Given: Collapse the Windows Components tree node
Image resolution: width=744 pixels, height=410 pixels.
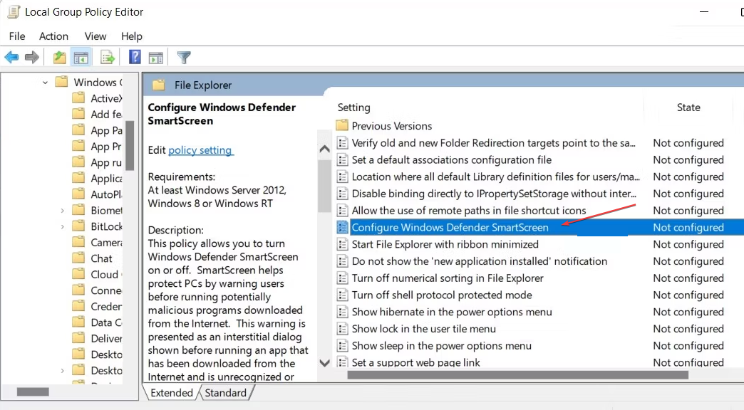Looking at the screenshot, I should [x=45, y=83].
